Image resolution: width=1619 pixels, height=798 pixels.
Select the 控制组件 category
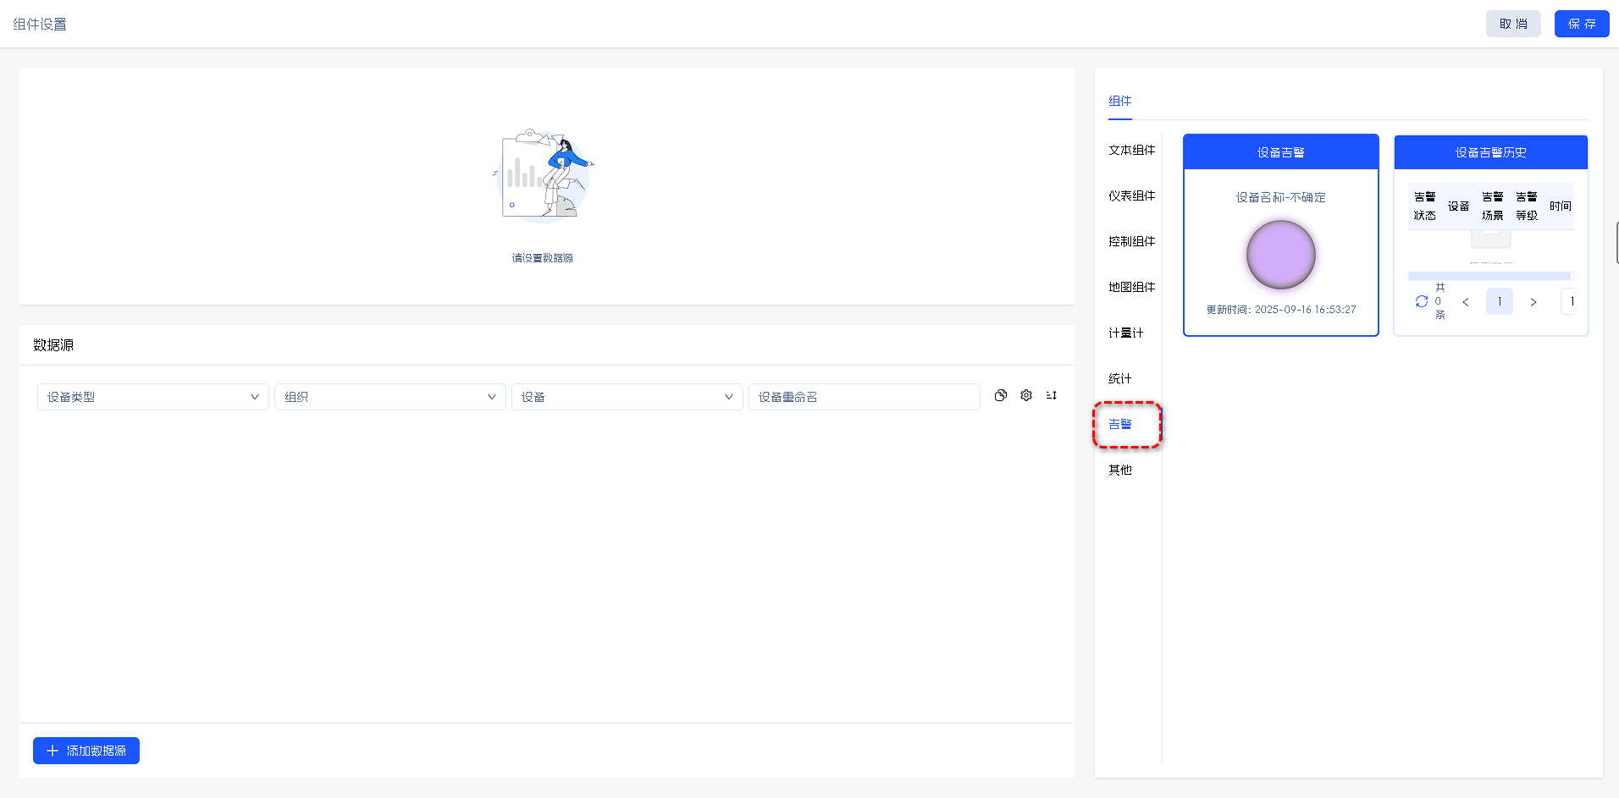[1131, 241]
